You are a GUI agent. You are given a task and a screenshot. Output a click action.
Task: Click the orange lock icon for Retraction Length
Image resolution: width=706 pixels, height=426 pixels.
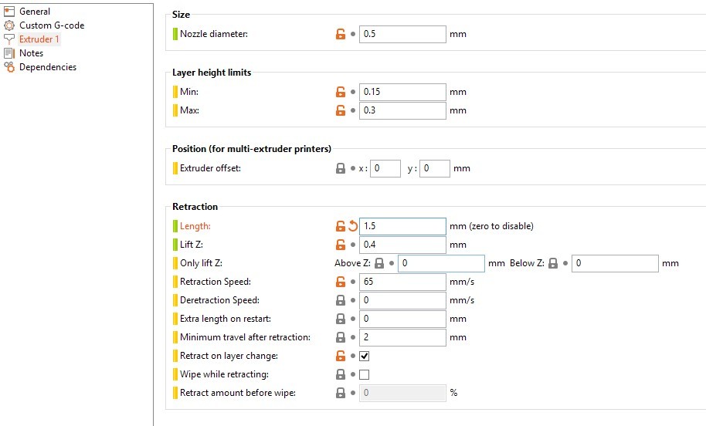(x=341, y=226)
